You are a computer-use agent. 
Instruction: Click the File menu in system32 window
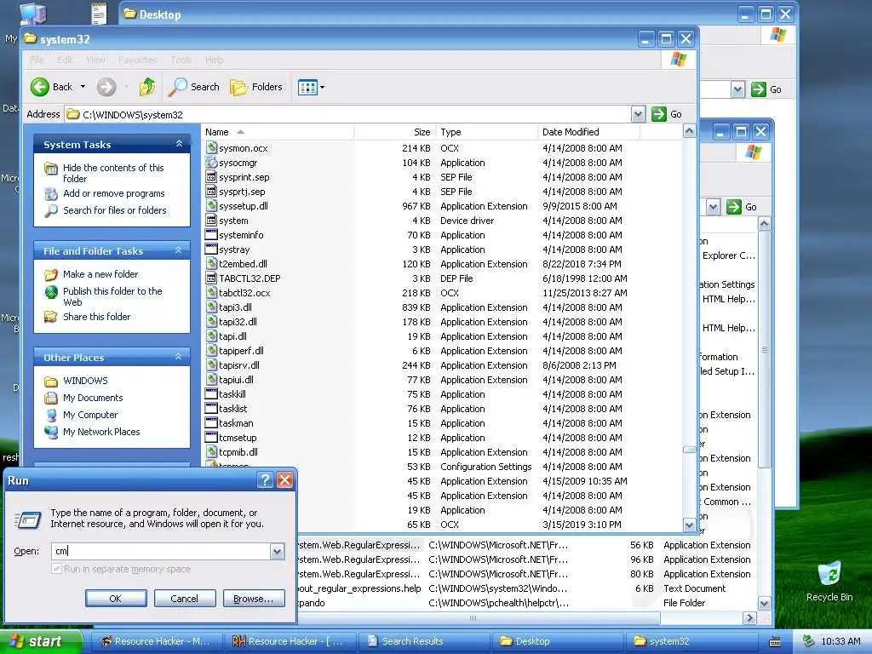pyautogui.click(x=37, y=60)
